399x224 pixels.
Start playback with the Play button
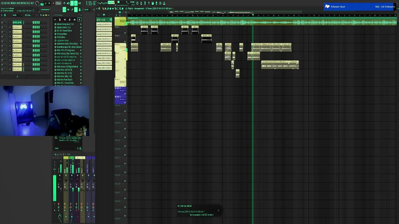[x=46, y=3]
